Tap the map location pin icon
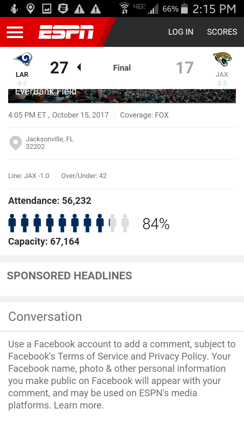This screenshot has width=244, height=435. coord(16,143)
